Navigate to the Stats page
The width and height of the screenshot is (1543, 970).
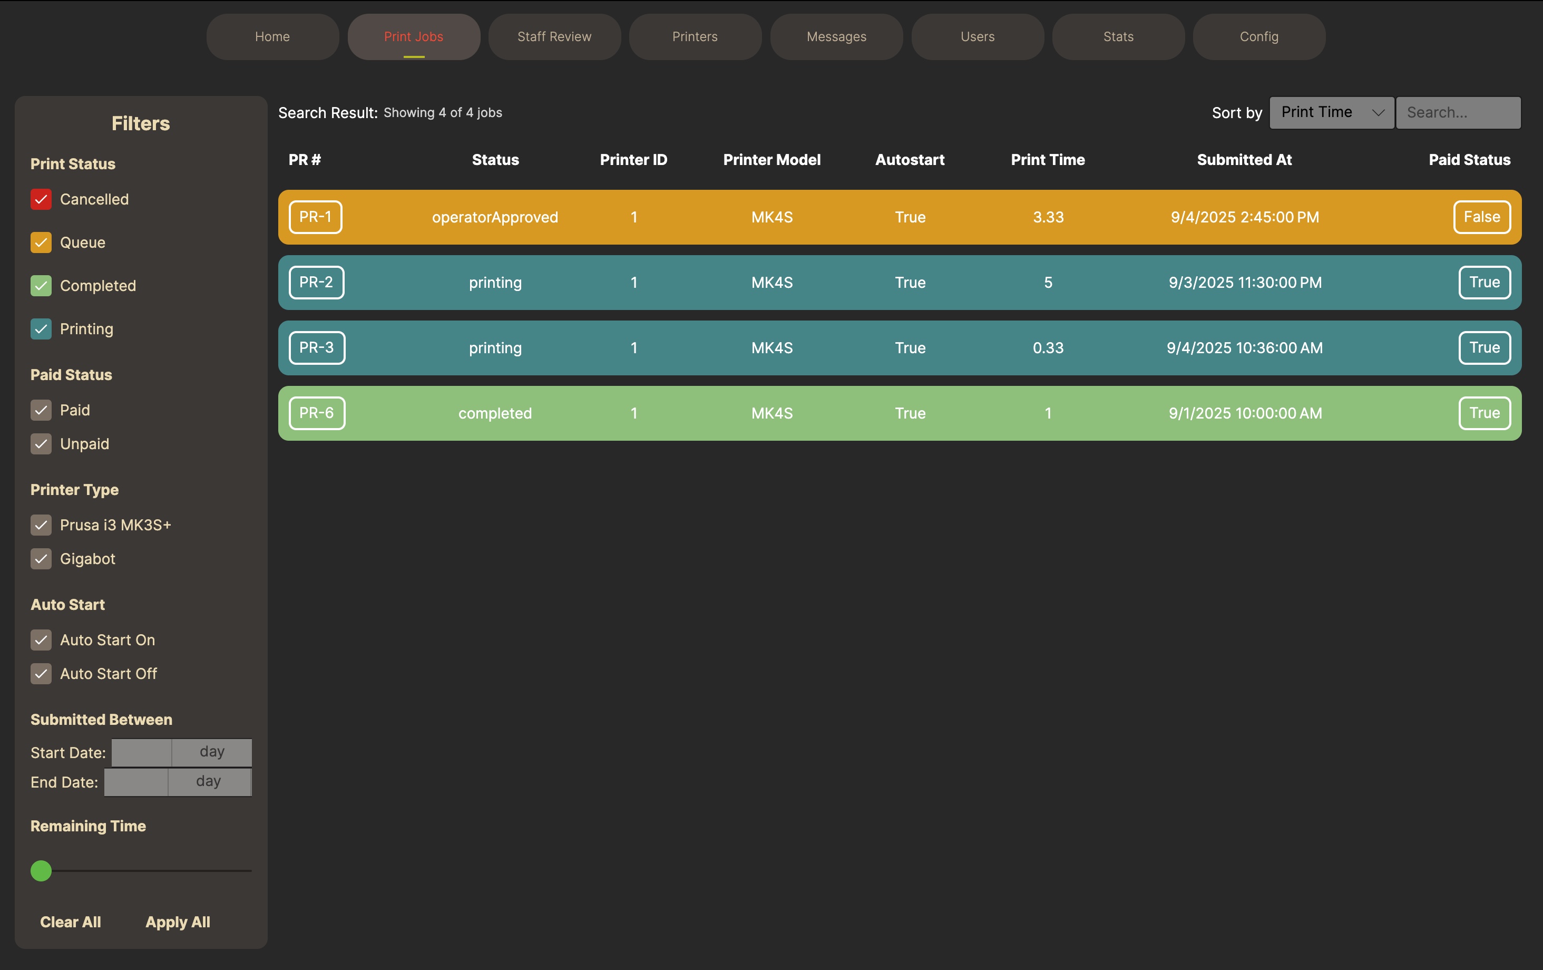pos(1118,36)
